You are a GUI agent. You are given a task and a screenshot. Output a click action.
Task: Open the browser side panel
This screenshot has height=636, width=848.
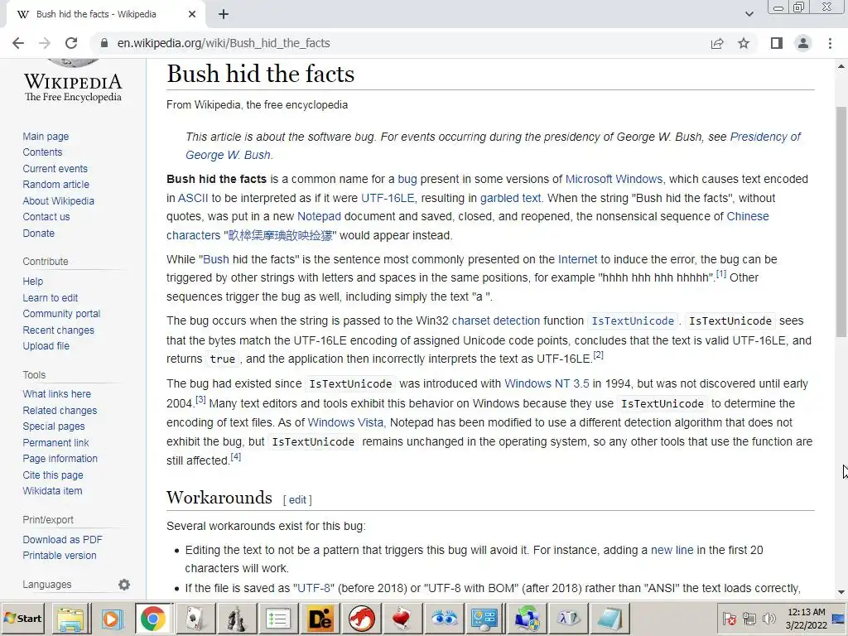[x=777, y=43]
